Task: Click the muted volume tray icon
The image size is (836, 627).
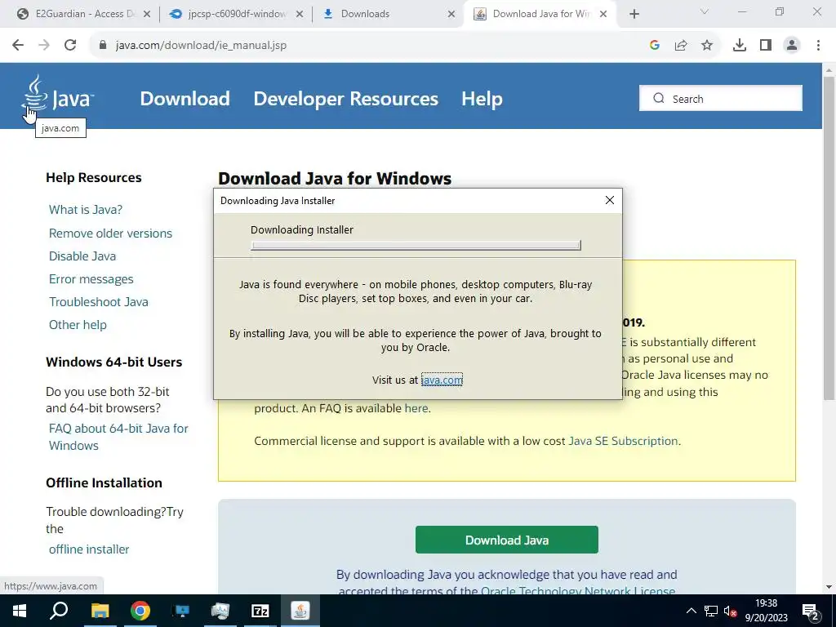Action: click(730, 611)
